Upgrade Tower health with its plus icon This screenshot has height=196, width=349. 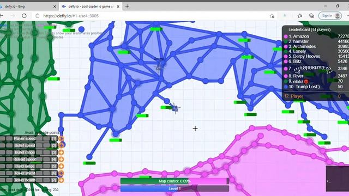coord(61,180)
